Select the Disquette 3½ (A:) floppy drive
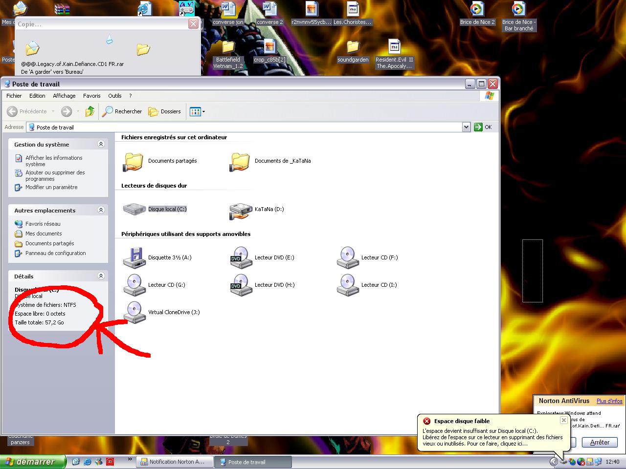Image resolution: width=626 pixels, height=469 pixels. point(134,258)
